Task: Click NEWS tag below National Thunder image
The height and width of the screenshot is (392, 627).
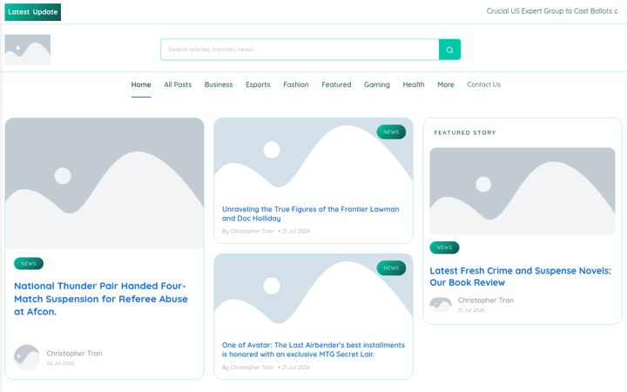Action: [29, 264]
